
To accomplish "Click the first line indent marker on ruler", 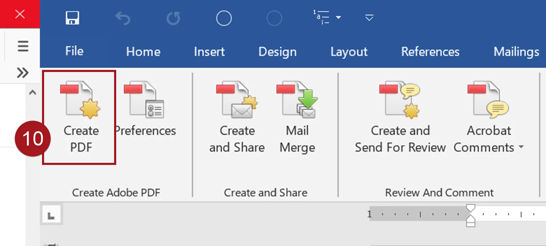I will (x=471, y=209).
